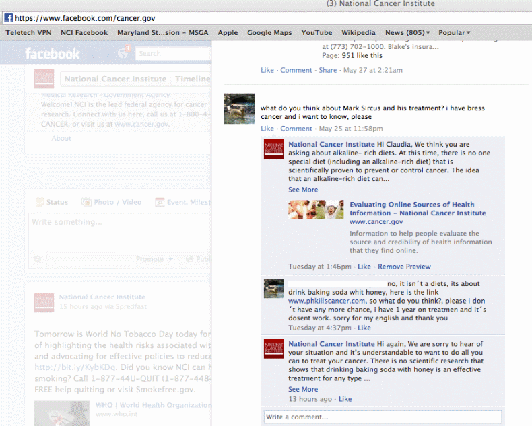Screen dimensions: 532x426
Task: Click NCI name in 'Hi again' reply
Action: click(331, 344)
